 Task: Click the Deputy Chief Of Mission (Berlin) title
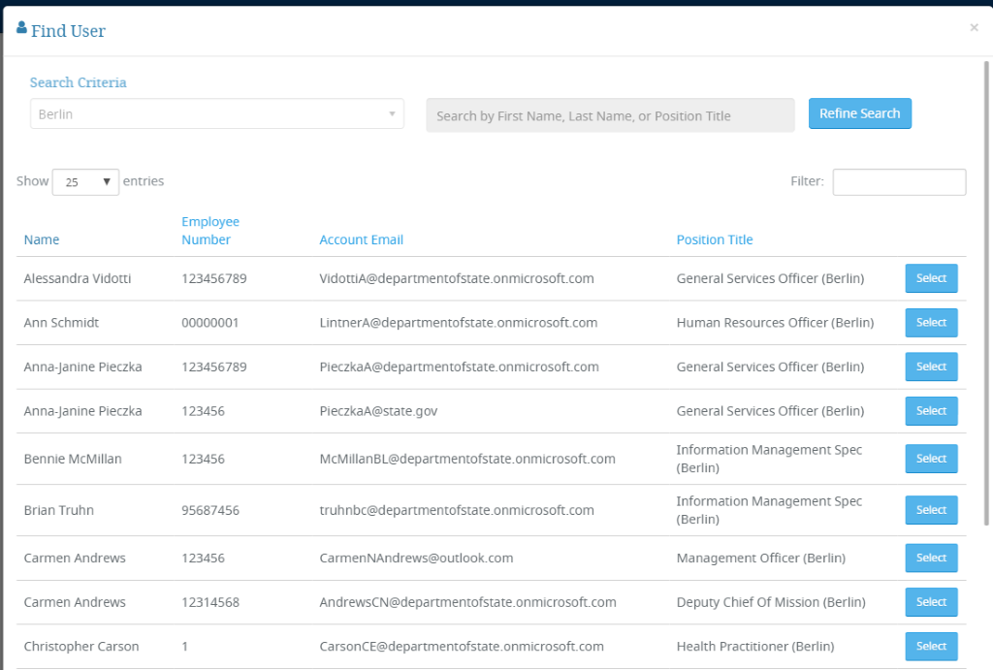coord(771,602)
